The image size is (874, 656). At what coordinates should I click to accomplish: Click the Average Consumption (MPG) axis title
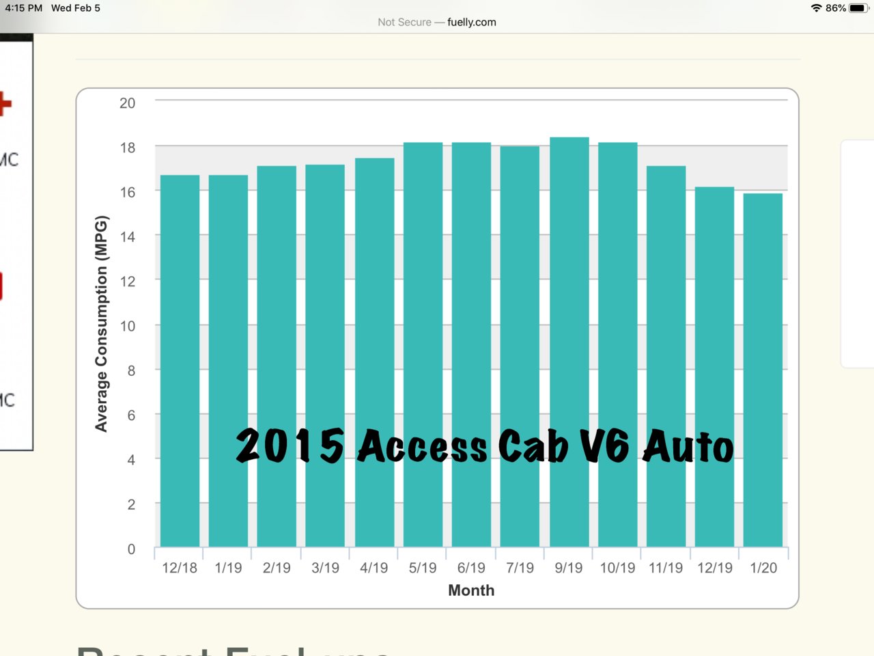(x=101, y=324)
